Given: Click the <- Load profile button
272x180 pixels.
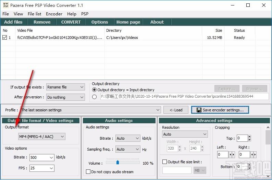Looking at the screenshot, I should [x=176, y=110].
